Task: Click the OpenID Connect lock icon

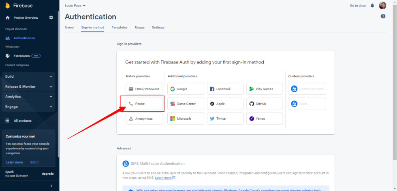Action: (x=294, y=89)
